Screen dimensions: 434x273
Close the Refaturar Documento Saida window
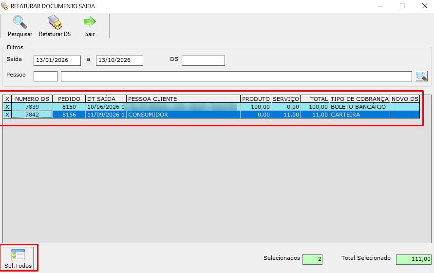[425, 6]
